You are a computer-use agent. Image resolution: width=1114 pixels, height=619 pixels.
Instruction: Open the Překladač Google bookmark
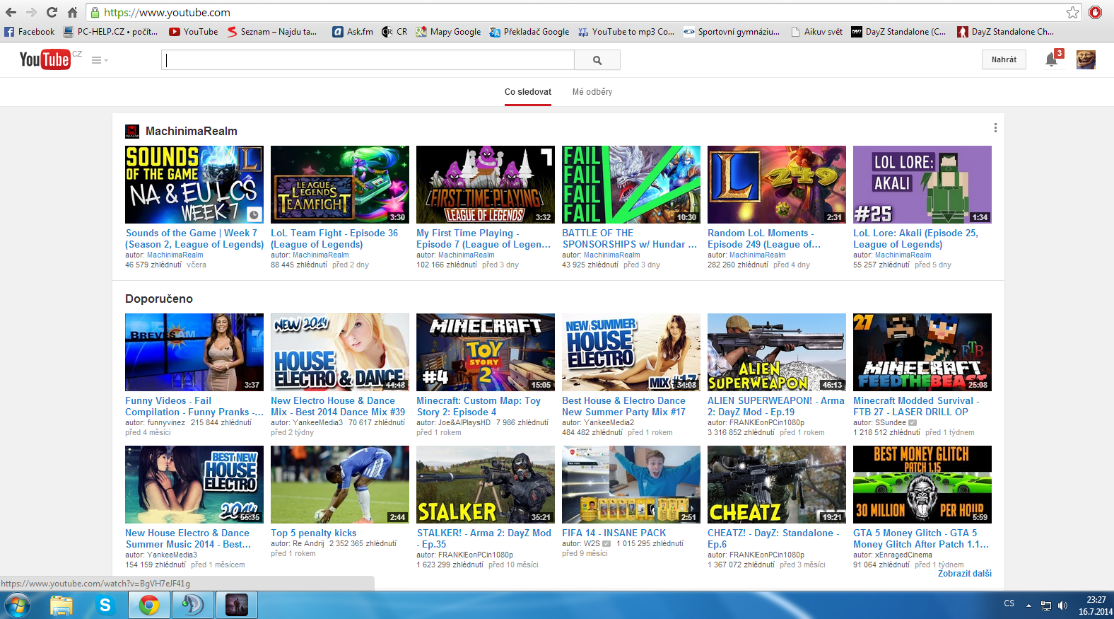(x=529, y=32)
